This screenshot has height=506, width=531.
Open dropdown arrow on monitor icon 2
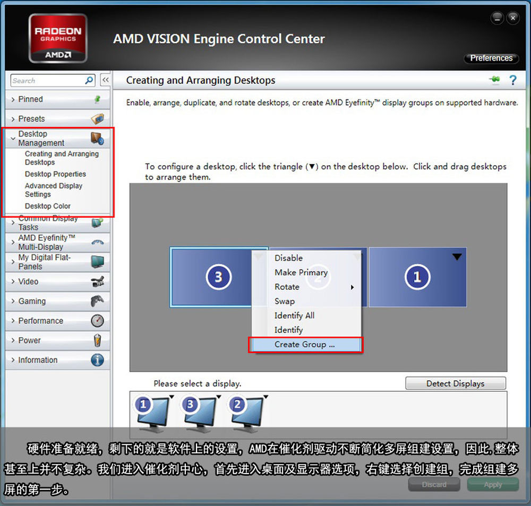(266, 397)
